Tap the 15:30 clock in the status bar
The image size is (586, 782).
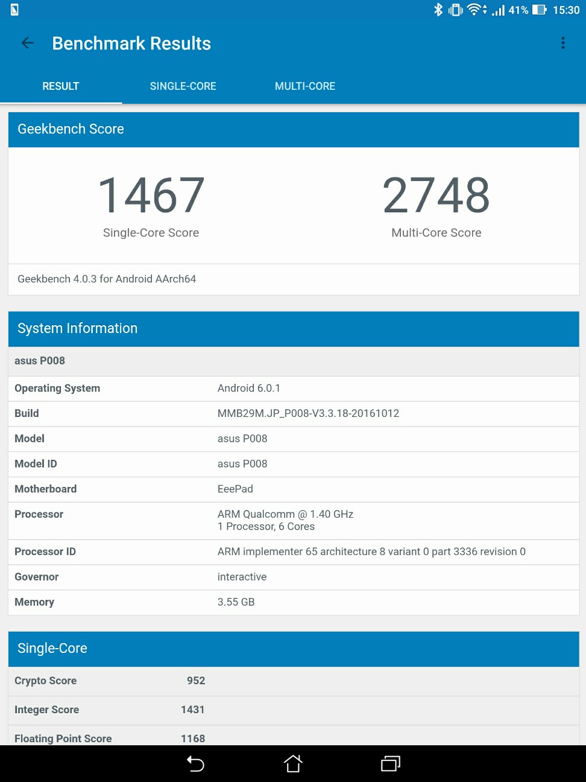pyautogui.click(x=566, y=10)
